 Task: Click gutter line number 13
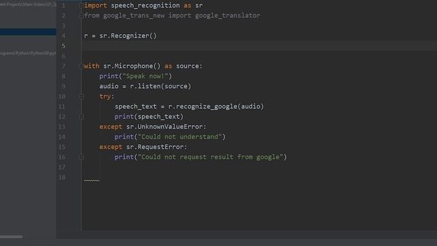(x=62, y=126)
